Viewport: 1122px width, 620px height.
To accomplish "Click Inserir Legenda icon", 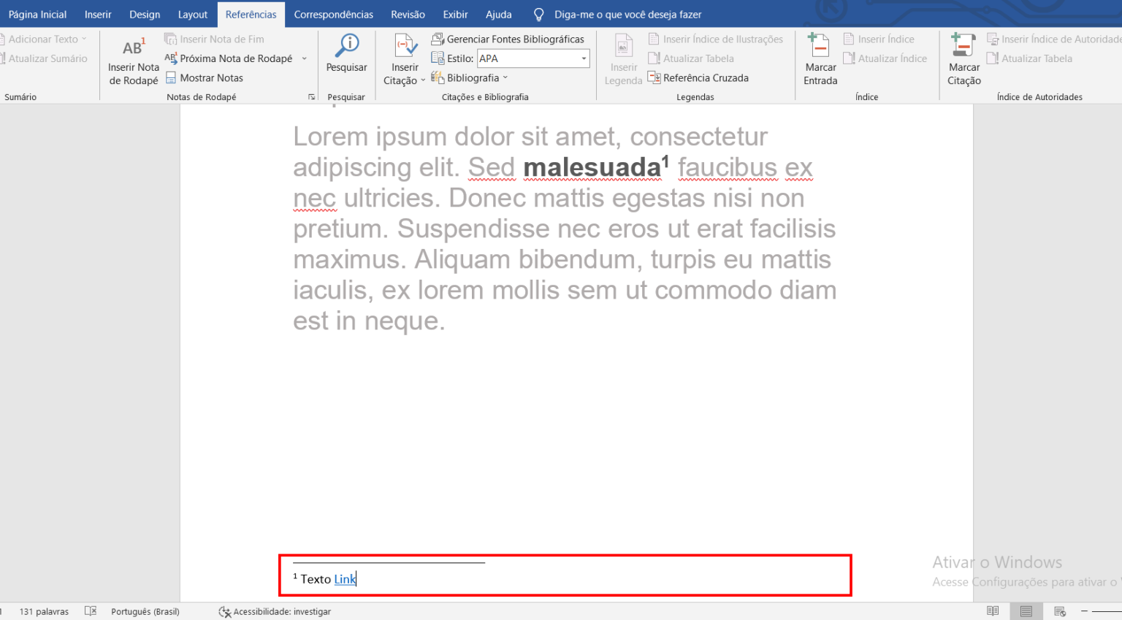I will coord(624,47).
